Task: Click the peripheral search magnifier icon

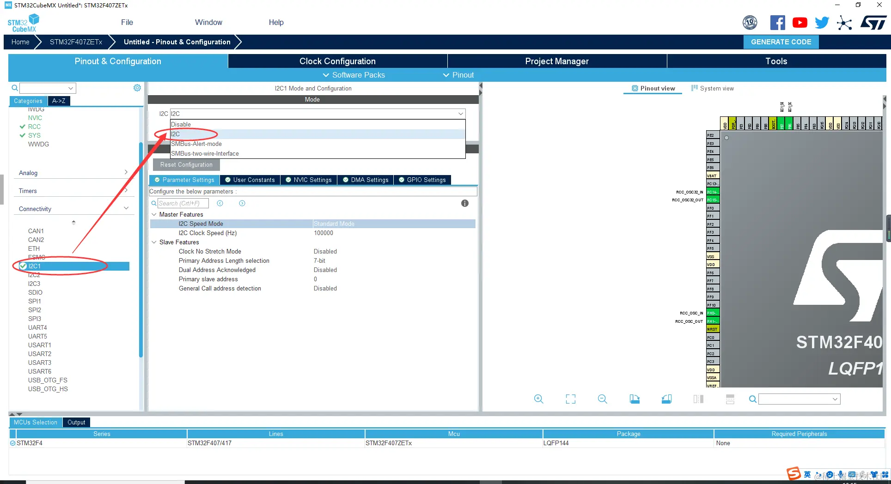Action: [x=15, y=88]
